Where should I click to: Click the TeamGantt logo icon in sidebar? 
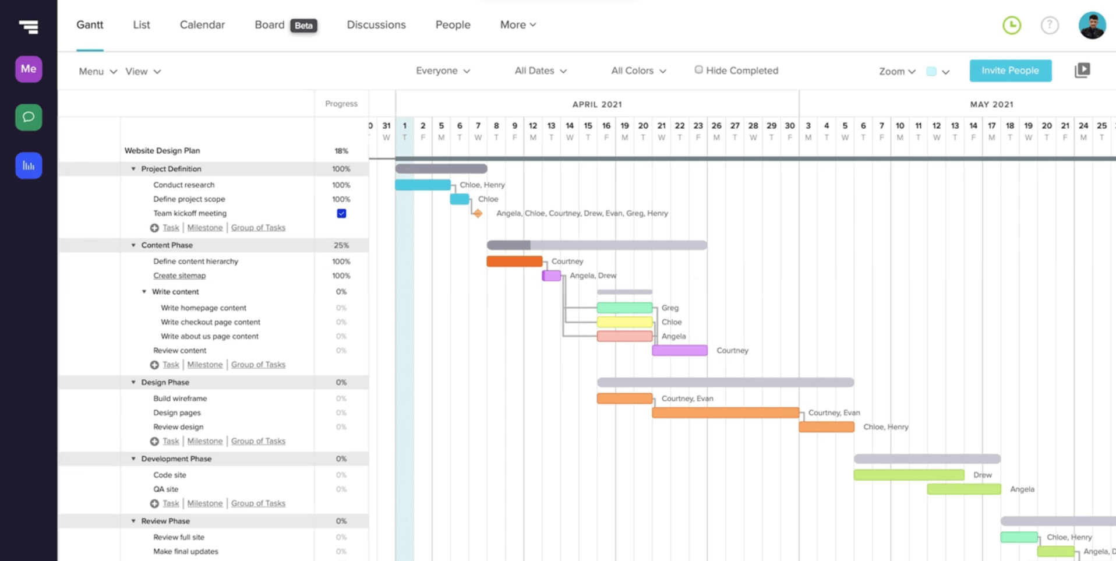click(28, 26)
